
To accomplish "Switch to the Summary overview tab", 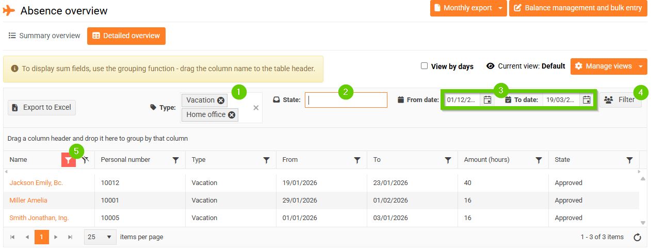I will [x=44, y=36].
